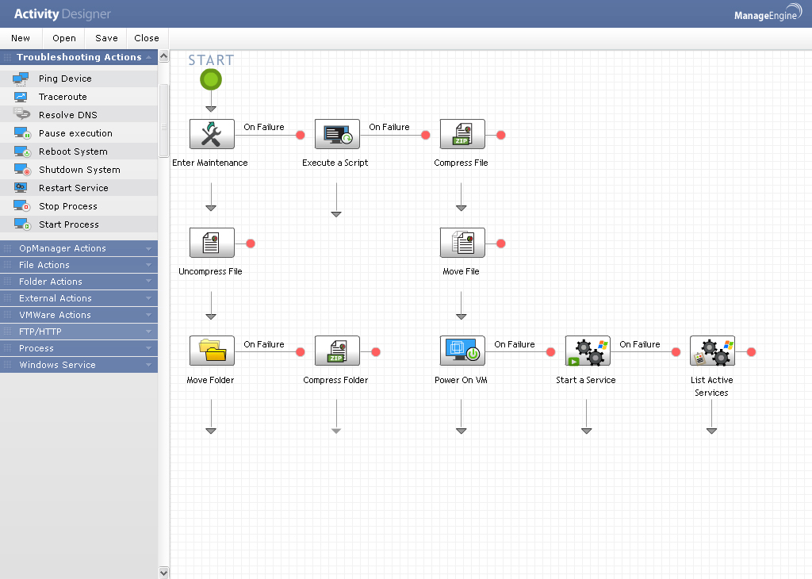This screenshot has height=579, width=812.
Task: Click the Restart Service label
Action: pyautogui.click(x=74, y=187)
